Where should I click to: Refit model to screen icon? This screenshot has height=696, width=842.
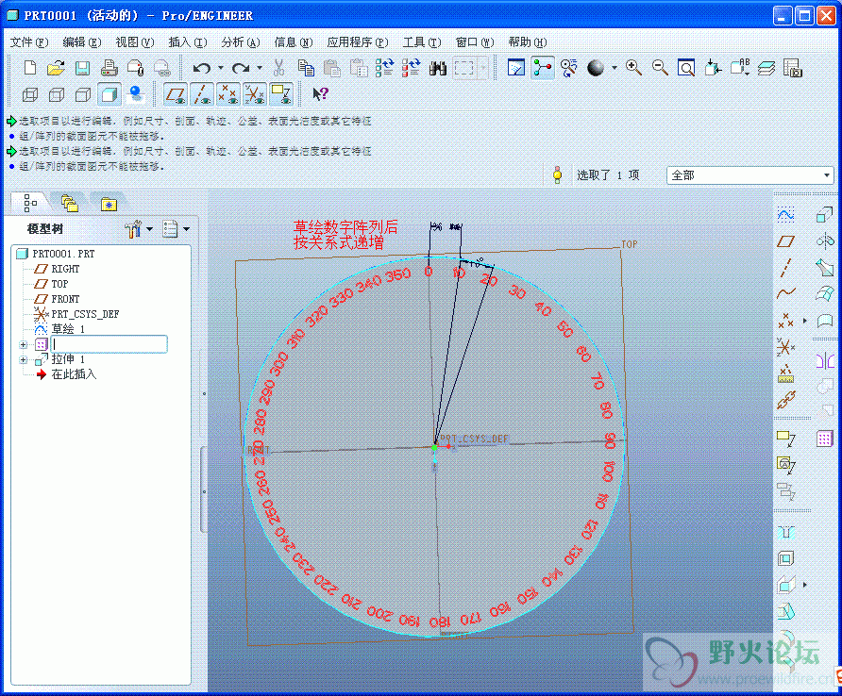click(686, 68)
